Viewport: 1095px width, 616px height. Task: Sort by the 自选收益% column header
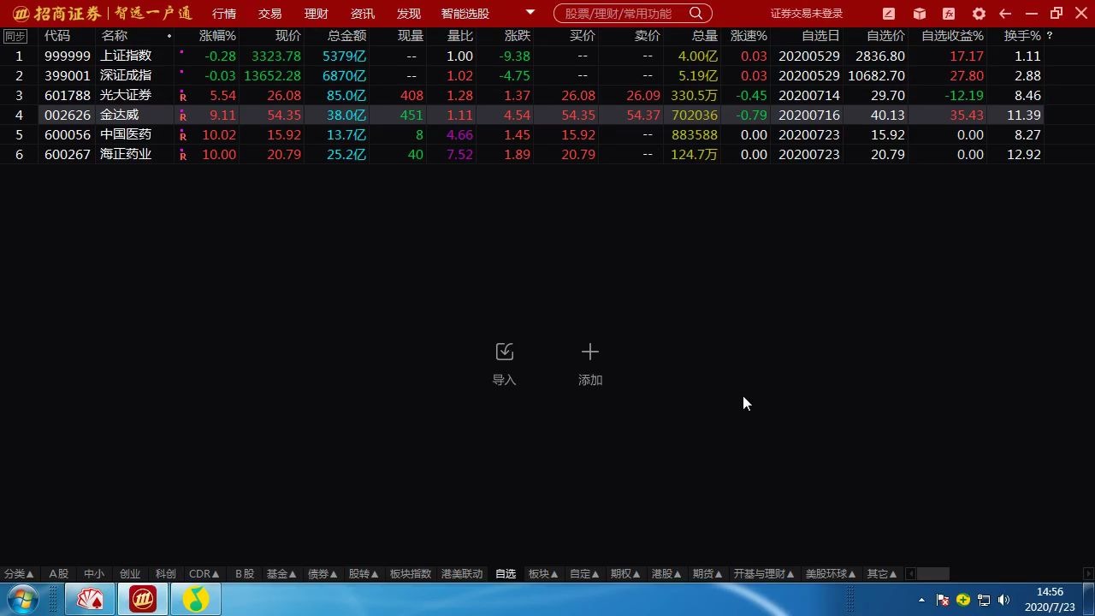click(952, 36)
